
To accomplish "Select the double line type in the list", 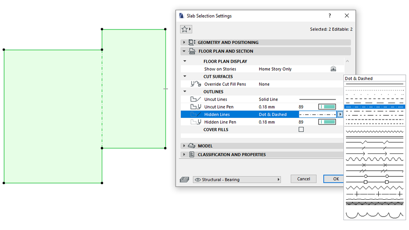I will pos(375,137).
